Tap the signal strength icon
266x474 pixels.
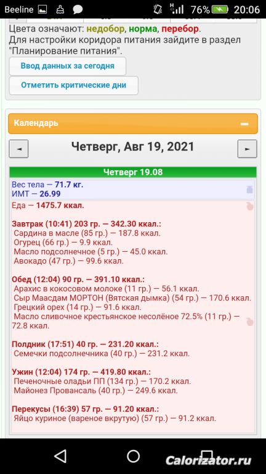point(177,9)
